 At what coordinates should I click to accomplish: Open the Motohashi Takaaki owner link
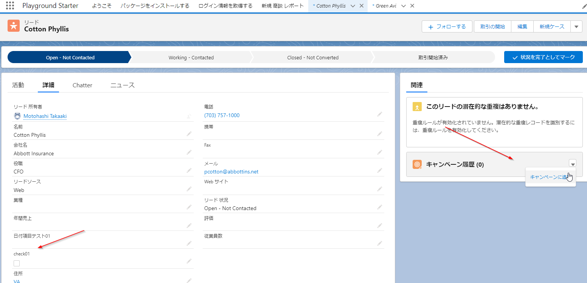click(x=45, y=116)
